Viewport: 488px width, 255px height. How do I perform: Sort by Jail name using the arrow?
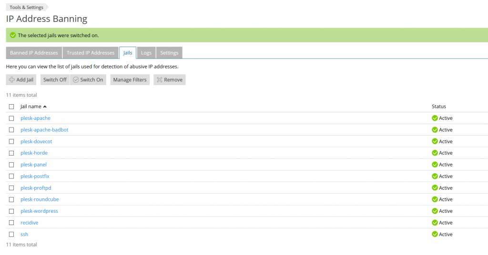click(x=45, y=107)
